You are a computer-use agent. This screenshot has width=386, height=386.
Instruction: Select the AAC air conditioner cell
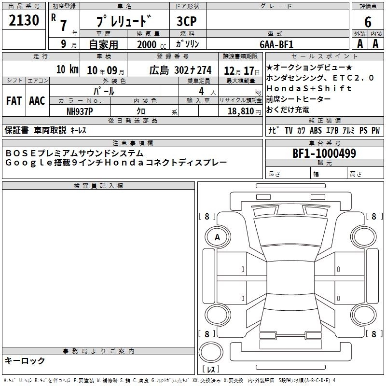click(x=37, y=101)
